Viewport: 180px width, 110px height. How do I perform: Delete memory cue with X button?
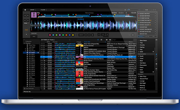(92, 35)
